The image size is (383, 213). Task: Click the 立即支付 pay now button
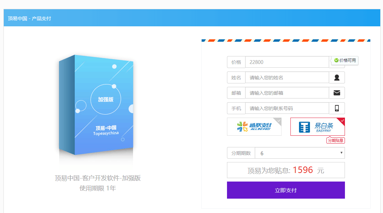[x=286, y=190]
